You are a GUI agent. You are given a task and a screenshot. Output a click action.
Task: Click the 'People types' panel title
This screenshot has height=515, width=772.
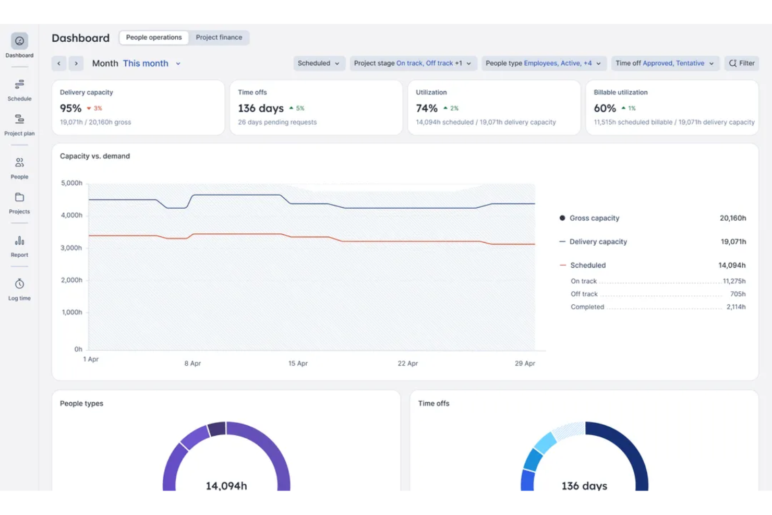tap(81, 403)
